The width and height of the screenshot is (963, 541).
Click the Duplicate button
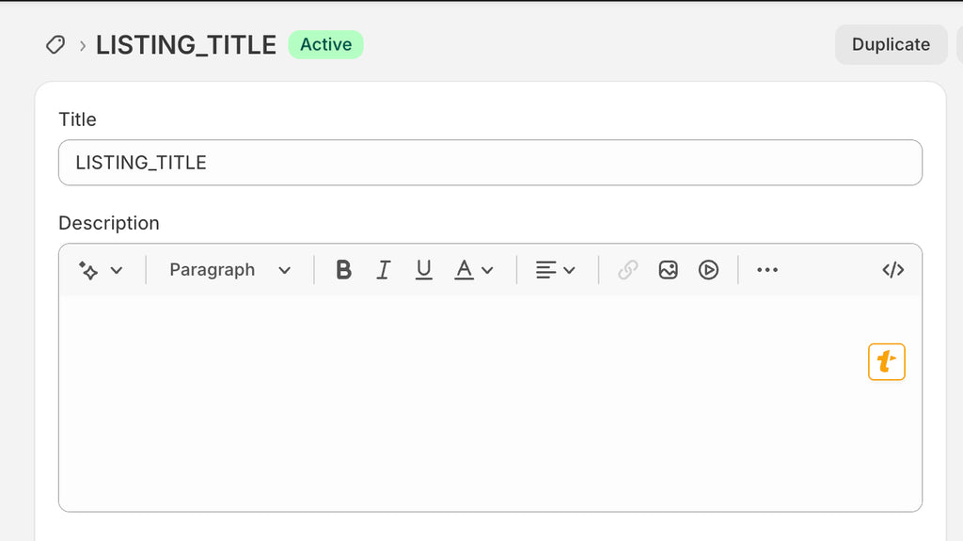pyautogui.click(x=892, y=45)
